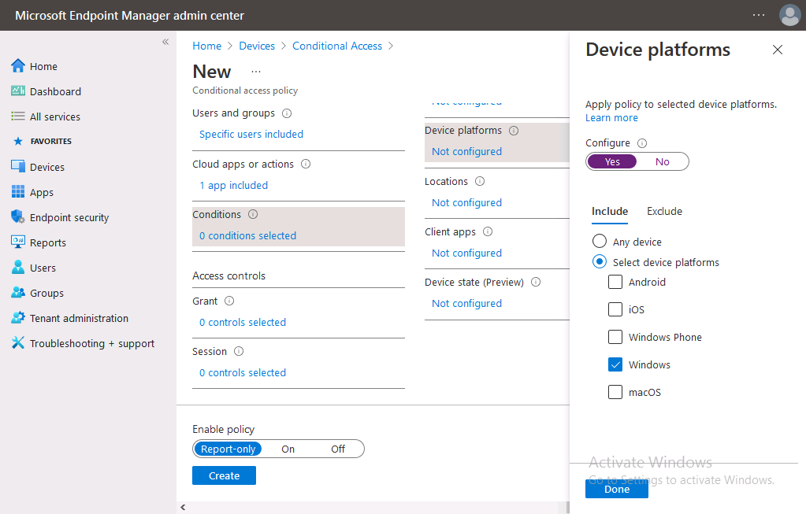Set Configure toggle to No
Image resolution: width=806 pixels, height=514 pixels.
662,161
